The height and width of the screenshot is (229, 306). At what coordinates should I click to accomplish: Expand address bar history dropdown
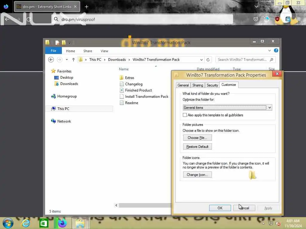coord(201,60)
